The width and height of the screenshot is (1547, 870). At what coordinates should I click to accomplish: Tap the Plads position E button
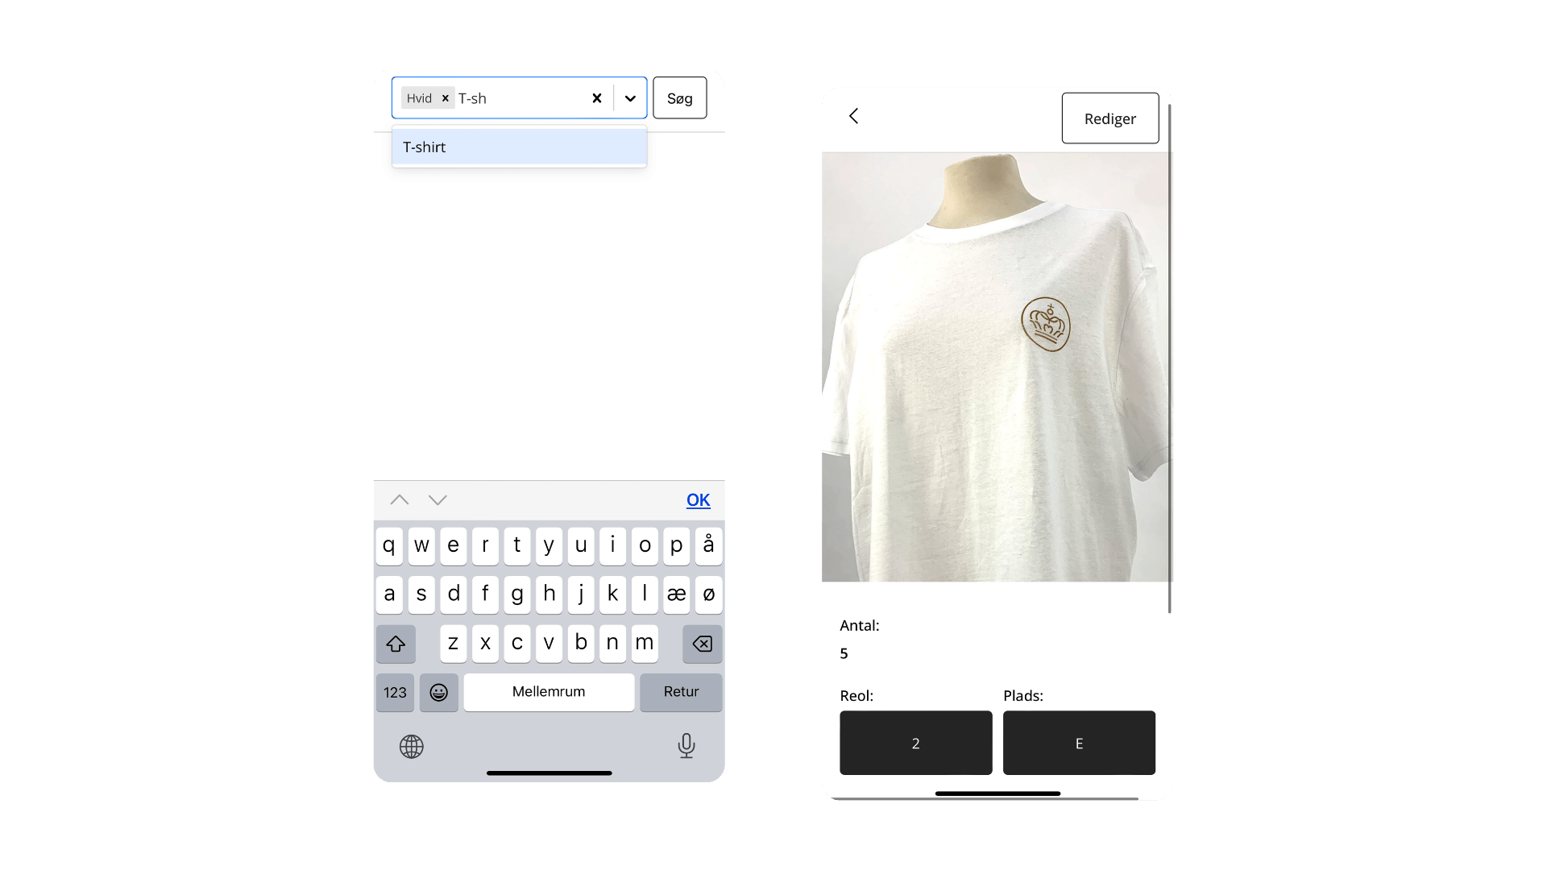pyautogui.click(x=1078, y=744)
